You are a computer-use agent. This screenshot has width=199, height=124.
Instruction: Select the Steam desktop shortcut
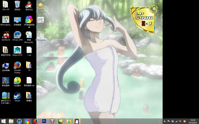click(x=17, y=96)
